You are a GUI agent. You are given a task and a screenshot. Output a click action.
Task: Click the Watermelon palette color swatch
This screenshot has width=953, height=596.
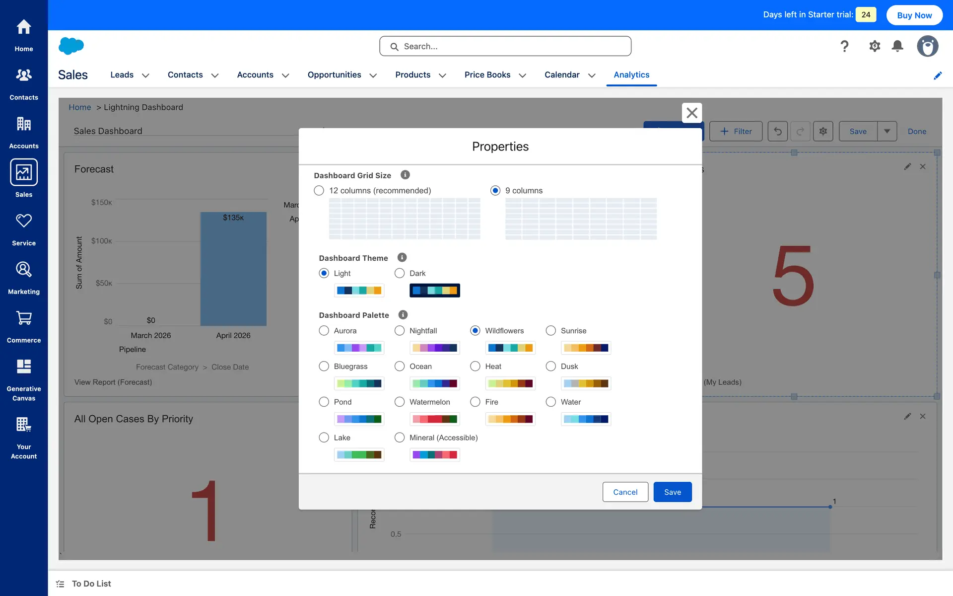pos(434,419)
